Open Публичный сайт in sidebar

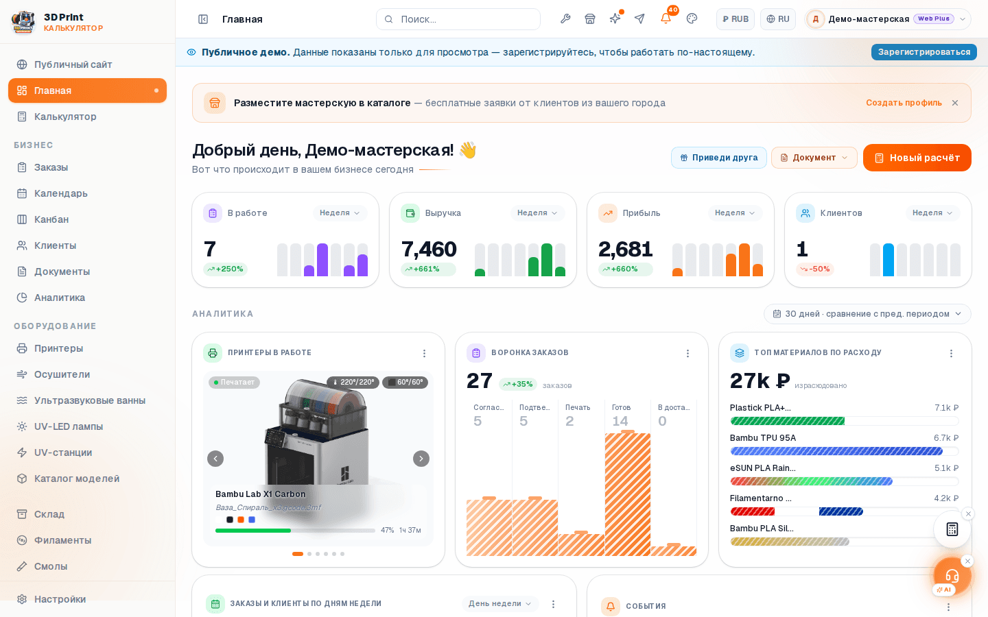tap(87, 64)
